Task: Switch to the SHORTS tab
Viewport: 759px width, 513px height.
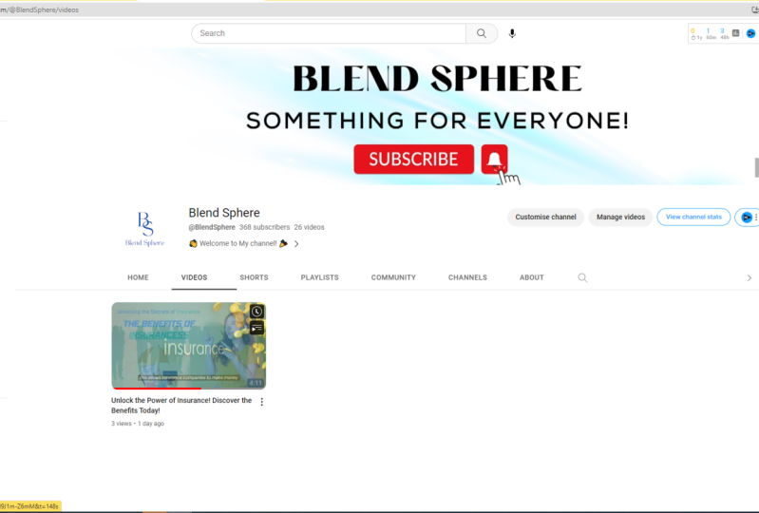Action: (254, 277)
